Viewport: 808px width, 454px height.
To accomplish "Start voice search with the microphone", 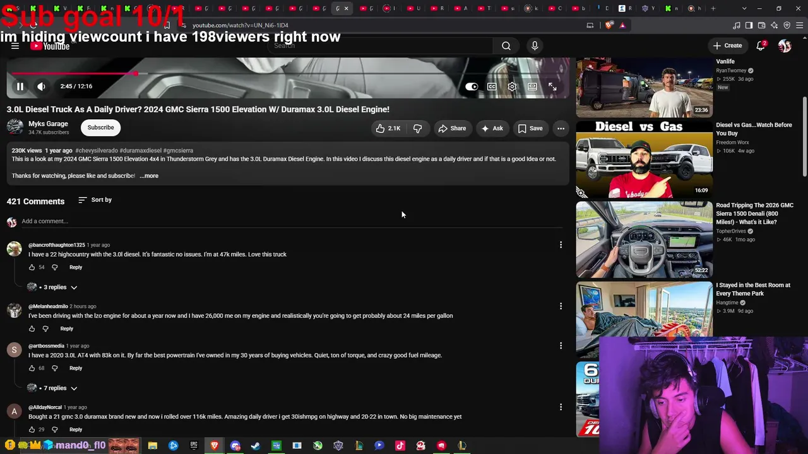I will click(535, 45).
